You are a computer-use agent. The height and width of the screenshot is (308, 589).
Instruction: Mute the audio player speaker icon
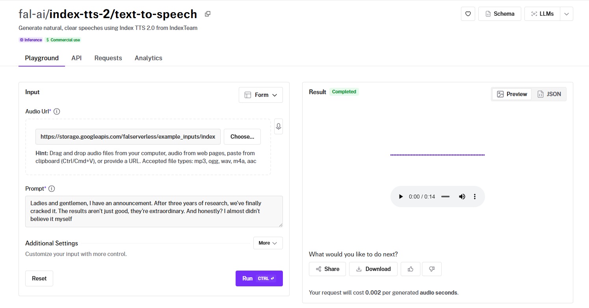(x=462, y=197)
